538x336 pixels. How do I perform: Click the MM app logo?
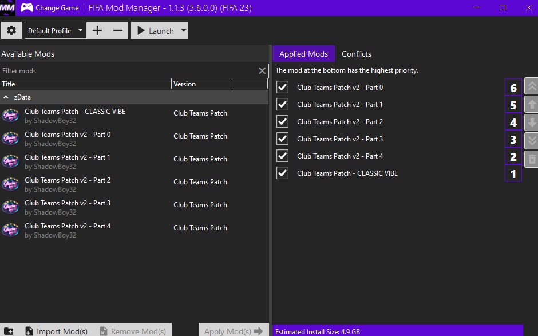[7, 7]
